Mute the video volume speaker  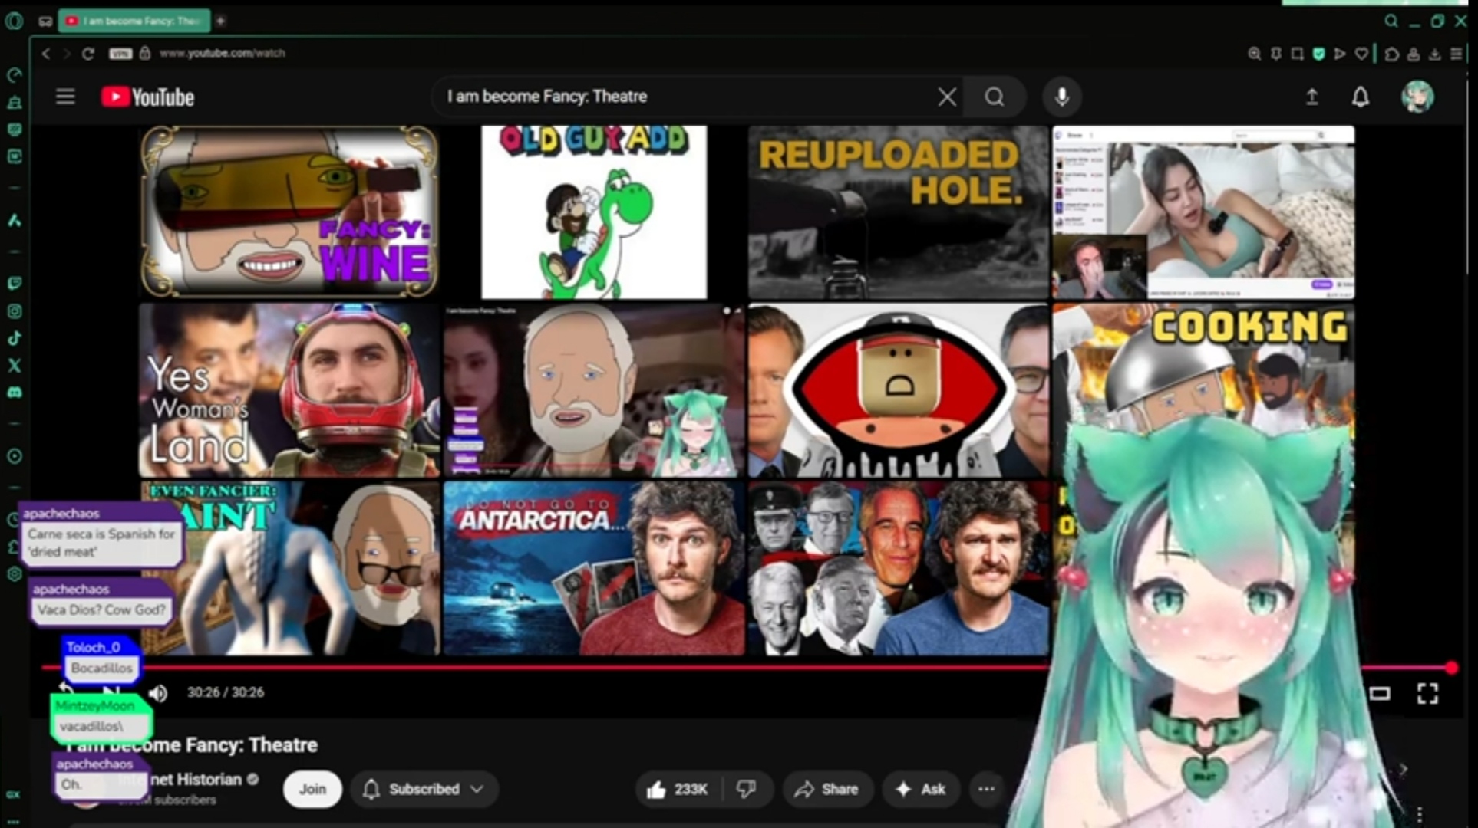click(158, 693)
